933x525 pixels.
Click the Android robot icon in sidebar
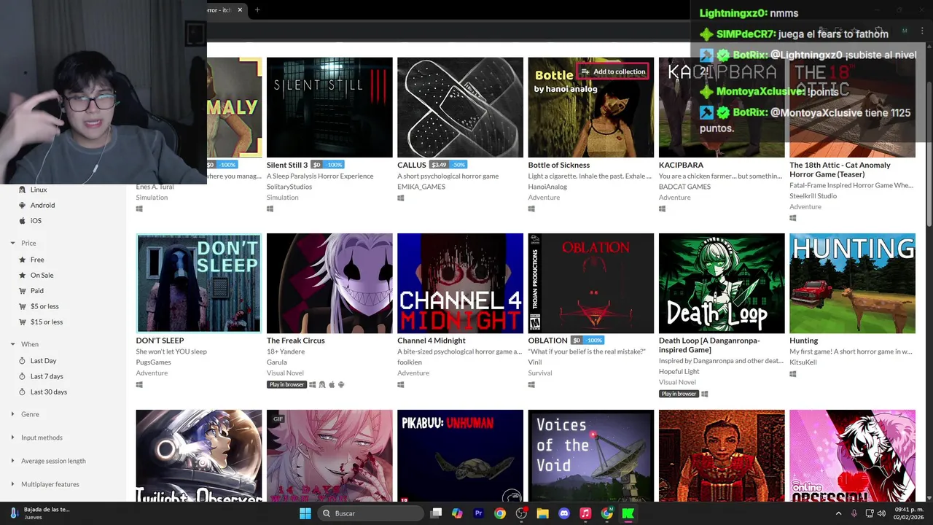tap(22, 206)
